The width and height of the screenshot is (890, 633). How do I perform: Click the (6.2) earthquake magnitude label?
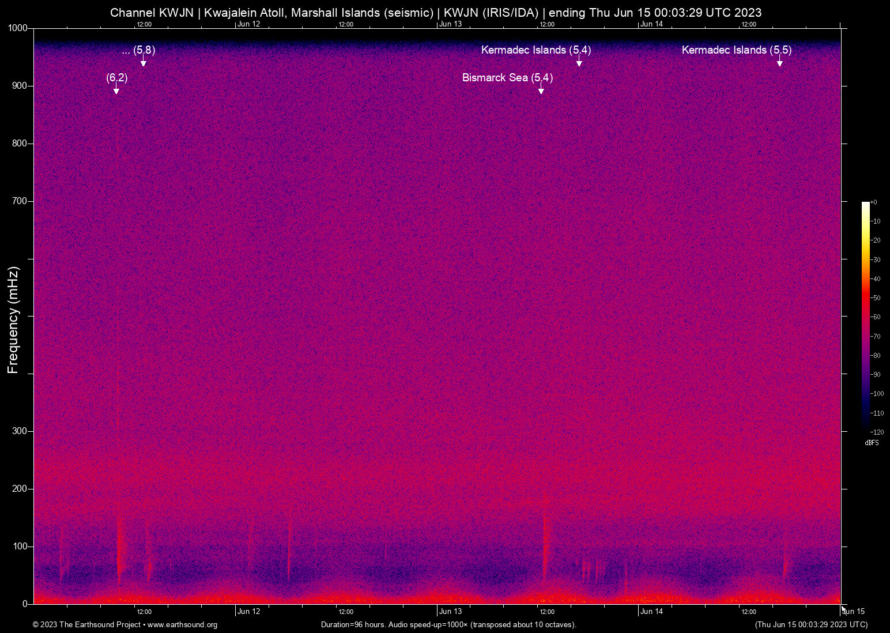pyautogui.click(x=116, y=78)
